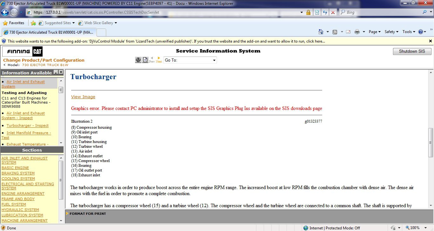Open Air Inlet and Exhaust System - Inspect

coord(23,115)
